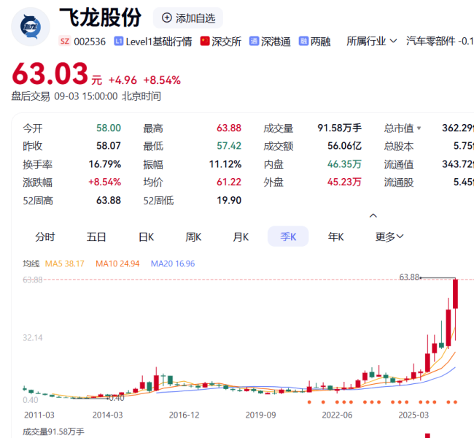Open the 更多 chart options dropdown
The width and height of the screenshot is (474, 438).
pos(389,237)
